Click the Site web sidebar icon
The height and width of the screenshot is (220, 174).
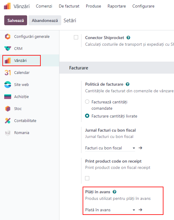[x=8, y=85]
